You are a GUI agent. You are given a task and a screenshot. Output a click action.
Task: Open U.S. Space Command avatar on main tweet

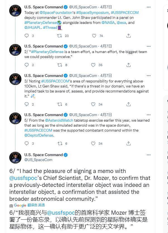pyautogui.click(x=15, y=157)
